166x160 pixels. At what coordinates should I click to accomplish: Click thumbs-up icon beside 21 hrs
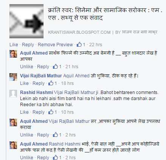click(x=55, y=66)
